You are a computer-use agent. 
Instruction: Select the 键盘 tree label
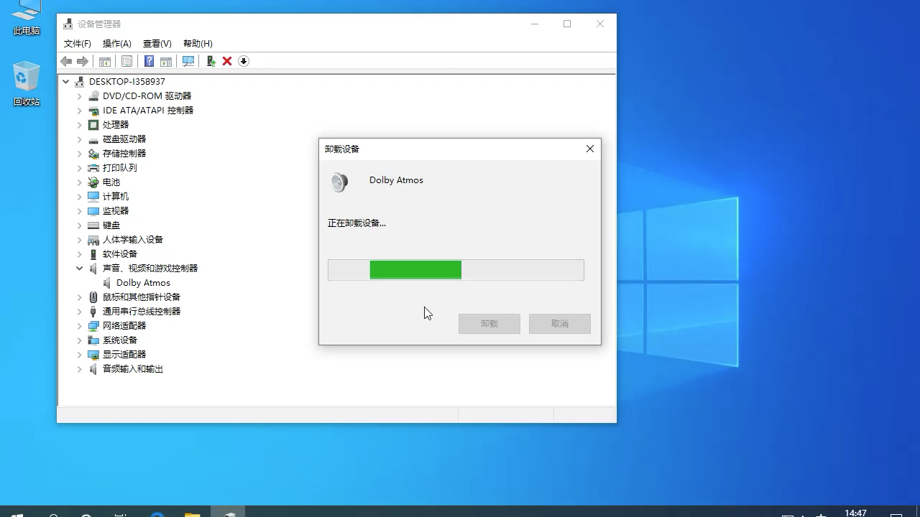pyautogui.click(x=111, y=225)
